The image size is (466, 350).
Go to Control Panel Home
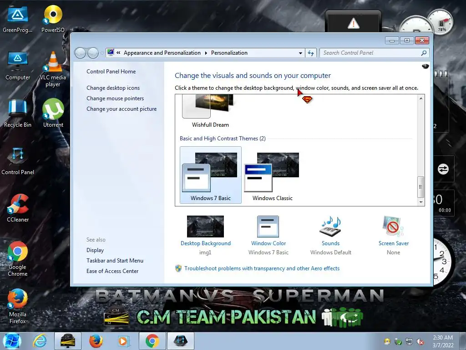(111, 72)
